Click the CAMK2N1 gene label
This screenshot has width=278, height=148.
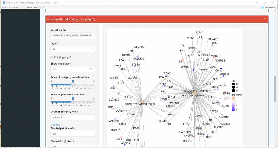[113, 121]
